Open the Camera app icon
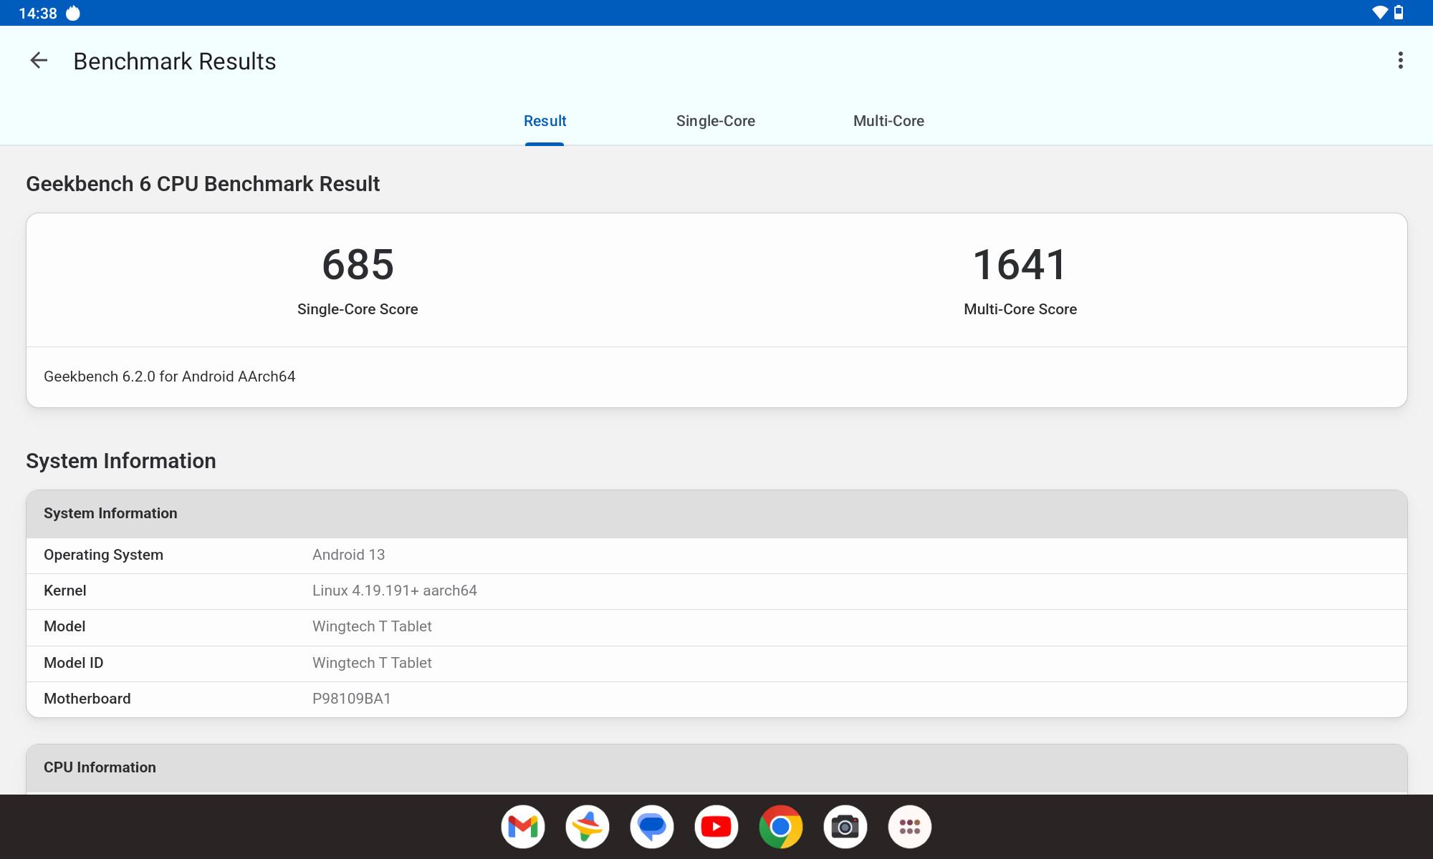The image size is (1433, 859). (845, 827)
